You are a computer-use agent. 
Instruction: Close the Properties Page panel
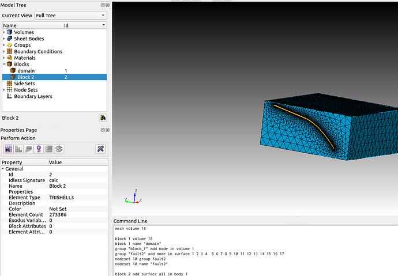tap(108, 130)
